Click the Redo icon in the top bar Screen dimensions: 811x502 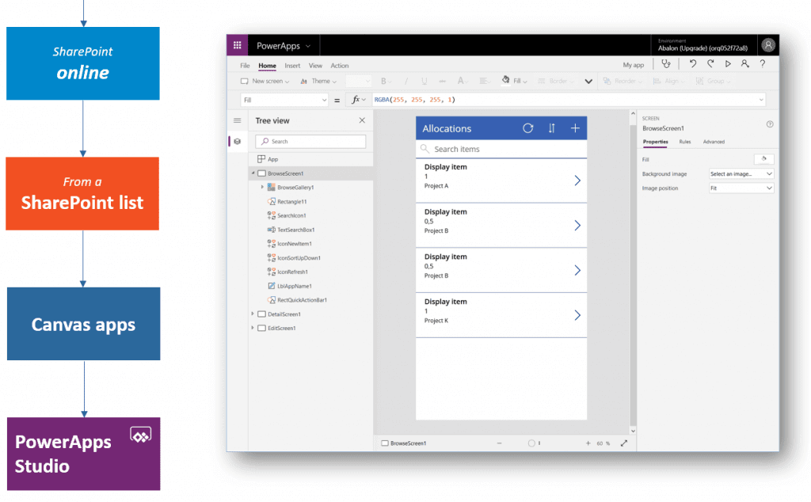[710, 63]
